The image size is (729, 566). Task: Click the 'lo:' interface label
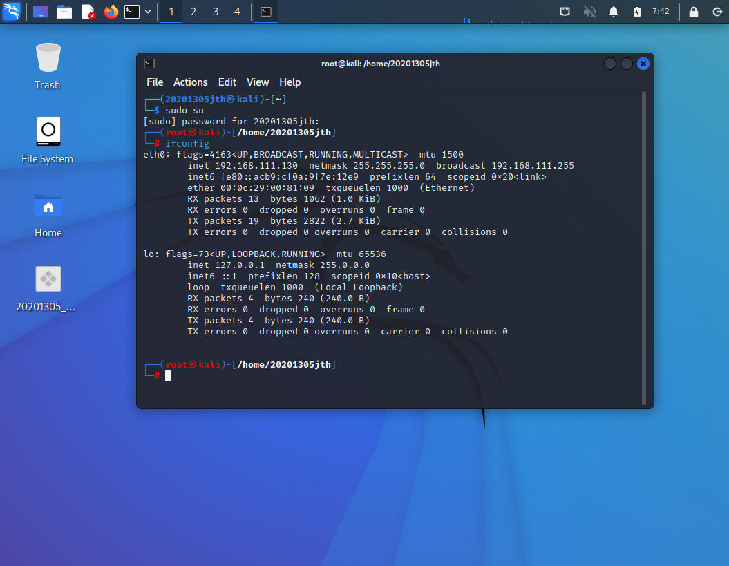click(151, 254)
